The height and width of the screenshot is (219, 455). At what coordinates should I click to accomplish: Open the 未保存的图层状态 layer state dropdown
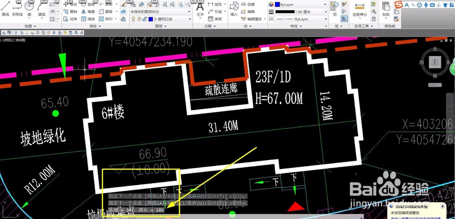pyautogui.click(x=161, y=12)
